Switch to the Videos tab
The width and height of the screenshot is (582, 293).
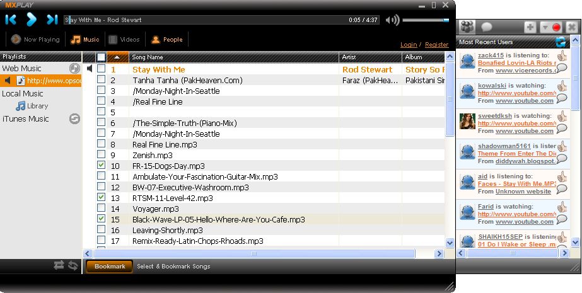click(124, 39)
